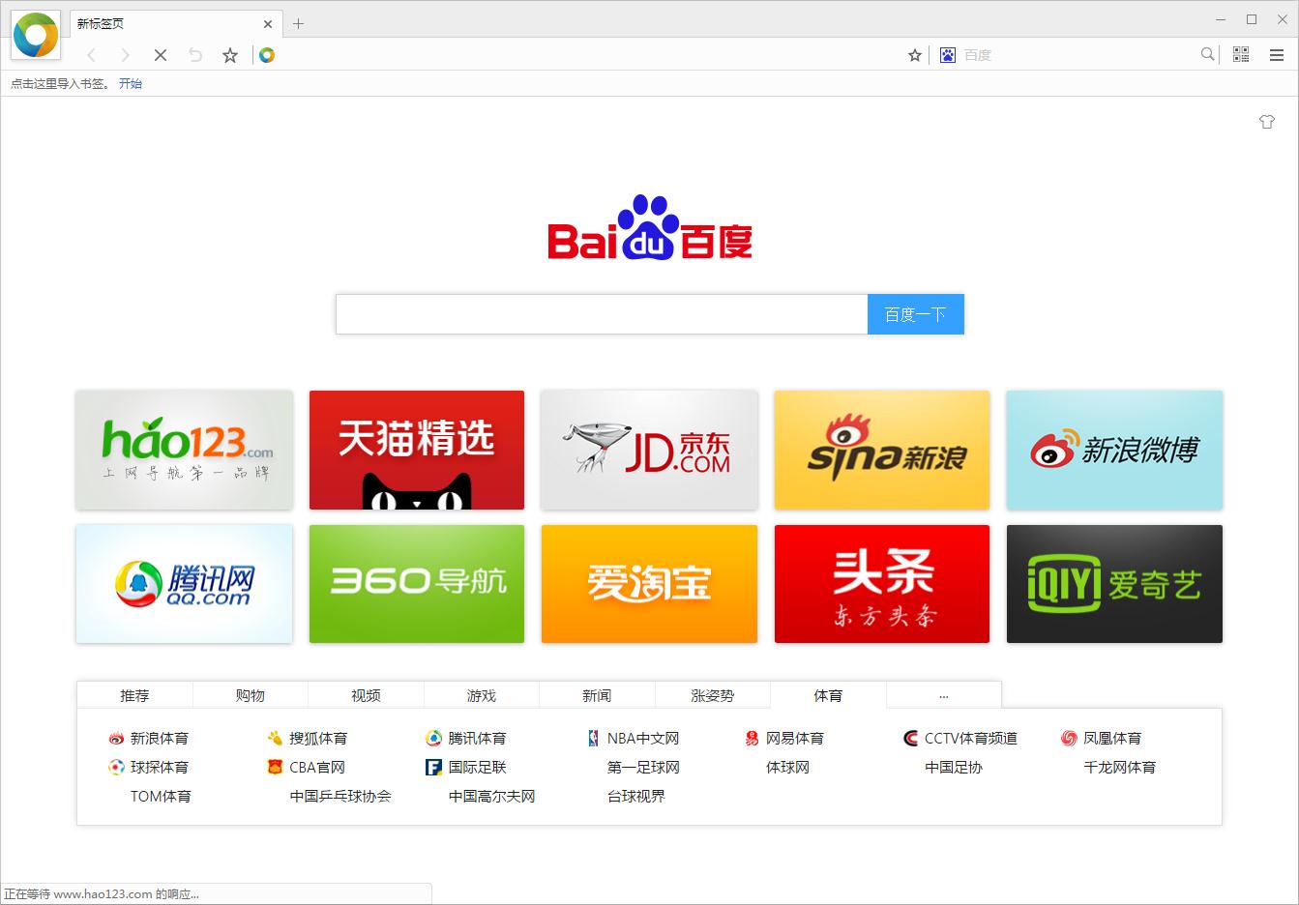
Task: Open the 第一足球网 link
Action: tap(643, 767)
